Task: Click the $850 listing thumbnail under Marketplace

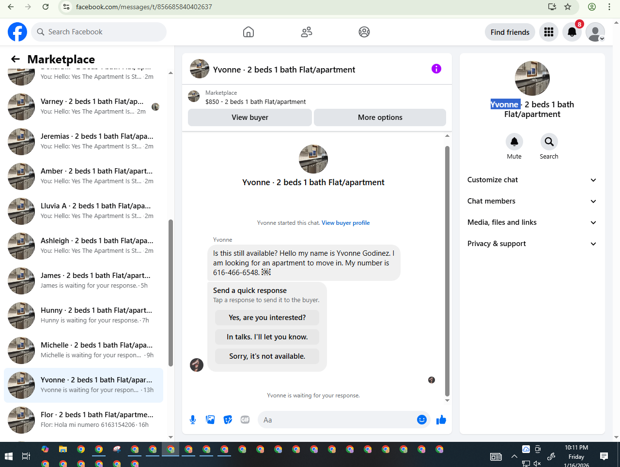Action: pos(194,96)
